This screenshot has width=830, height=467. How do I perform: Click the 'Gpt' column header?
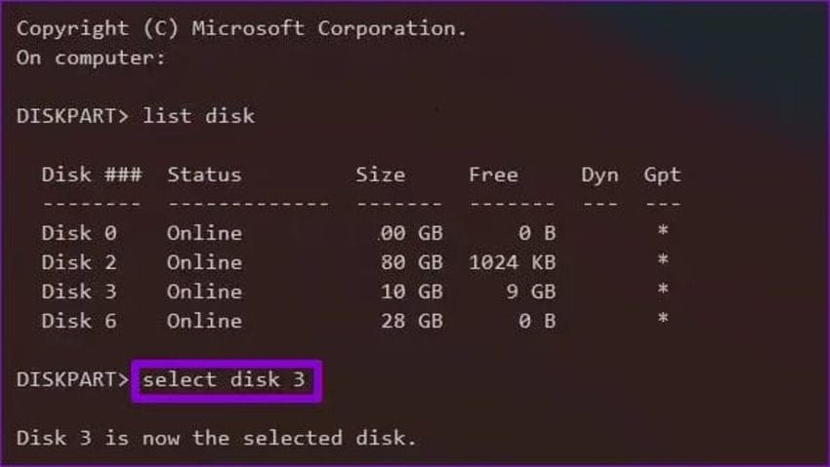[662, 175]
